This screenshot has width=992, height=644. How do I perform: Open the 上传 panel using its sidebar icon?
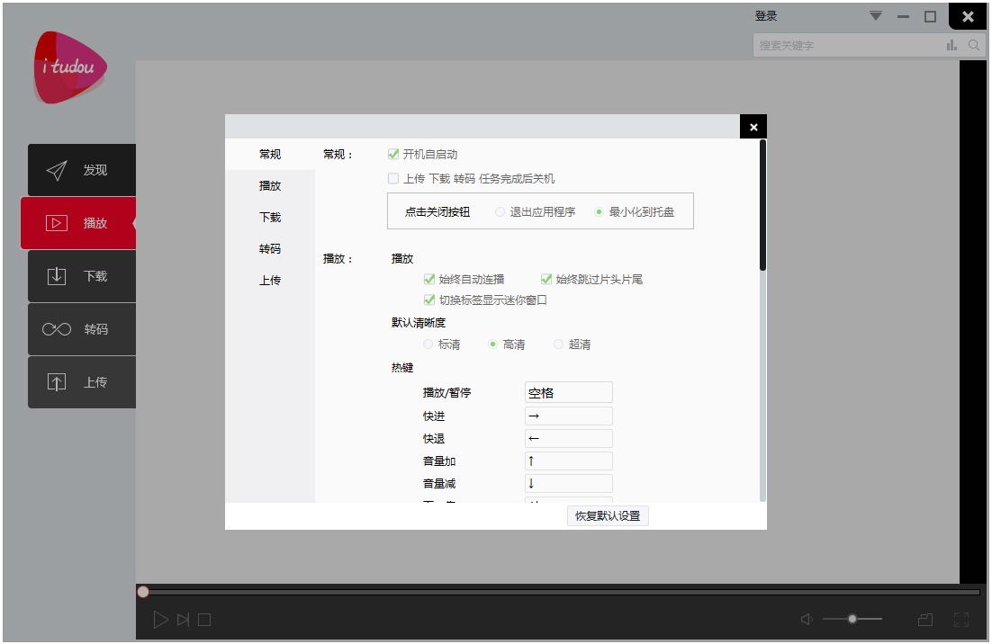click(56, 382)
